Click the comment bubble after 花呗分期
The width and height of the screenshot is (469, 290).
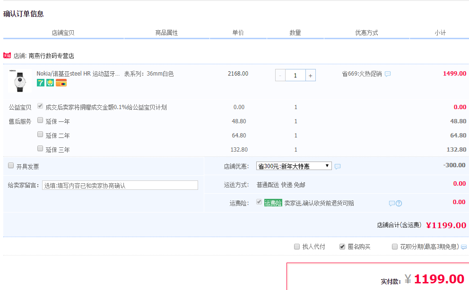pyautogui.click(x=464, y=247)
